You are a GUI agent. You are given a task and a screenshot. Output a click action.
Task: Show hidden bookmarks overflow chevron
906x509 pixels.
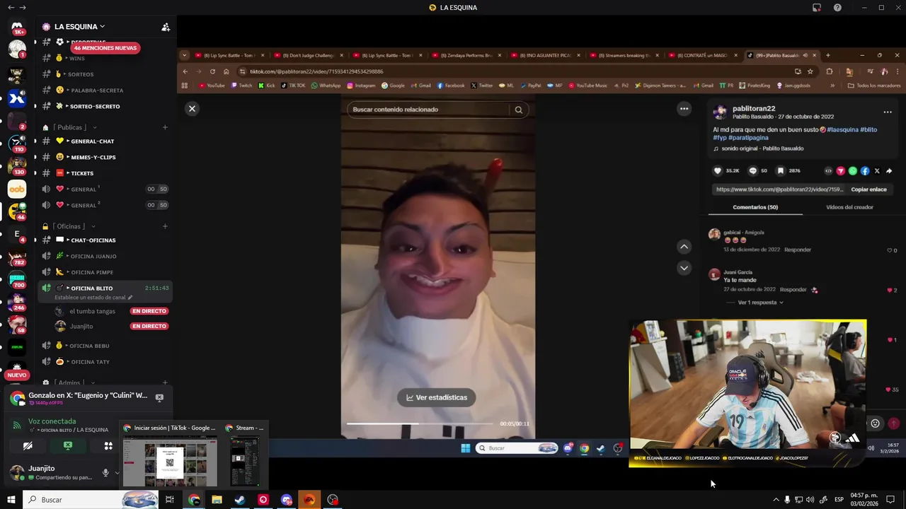[832, 86]
